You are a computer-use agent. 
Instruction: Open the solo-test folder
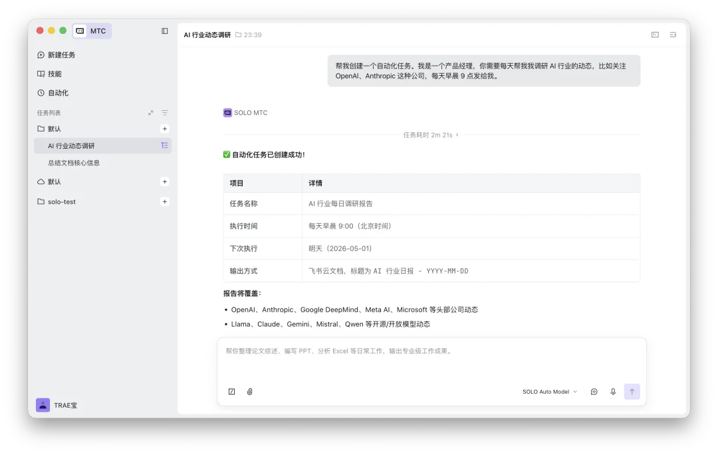pyautogui.click(x=57, y=202)
